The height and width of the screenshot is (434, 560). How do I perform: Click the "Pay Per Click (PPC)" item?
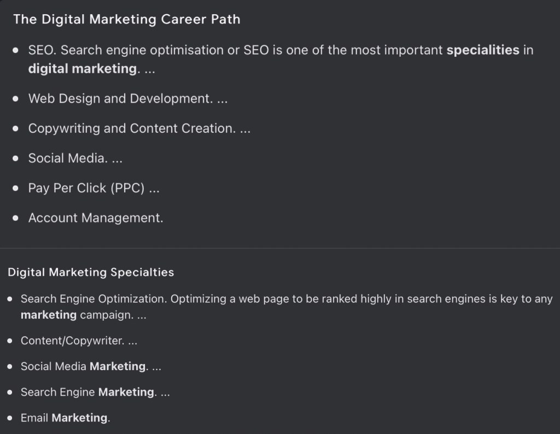coord(86,188)
